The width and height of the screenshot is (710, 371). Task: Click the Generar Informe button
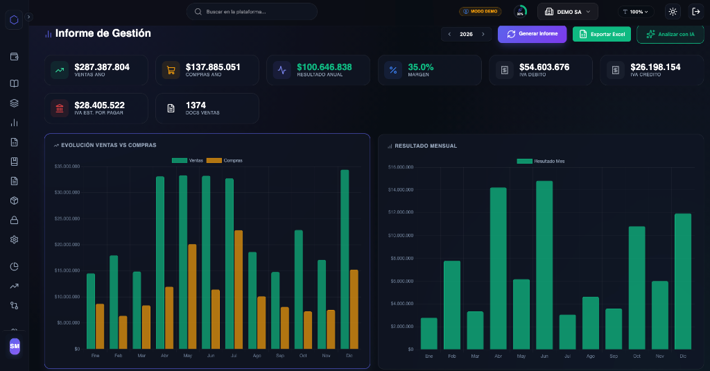tap(532, 34)
